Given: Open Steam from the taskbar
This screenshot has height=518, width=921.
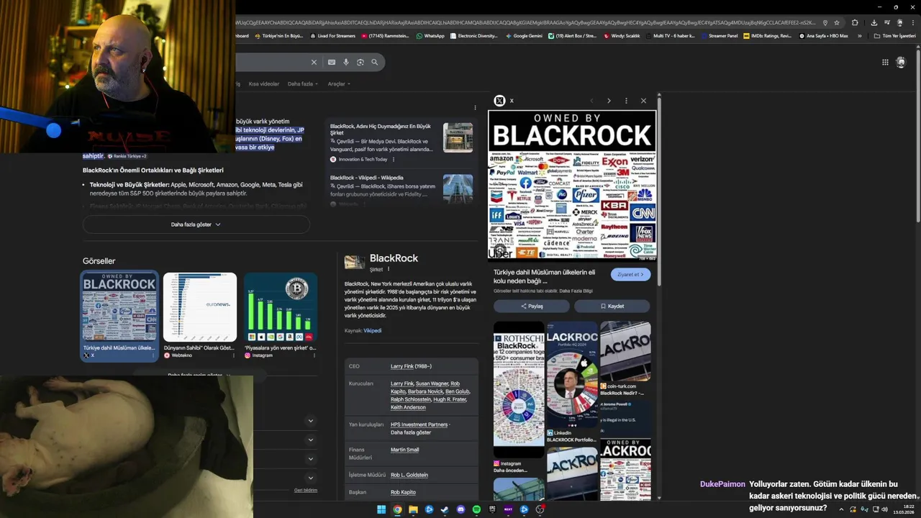Looking at the screenshot, I should pos(445,509).
